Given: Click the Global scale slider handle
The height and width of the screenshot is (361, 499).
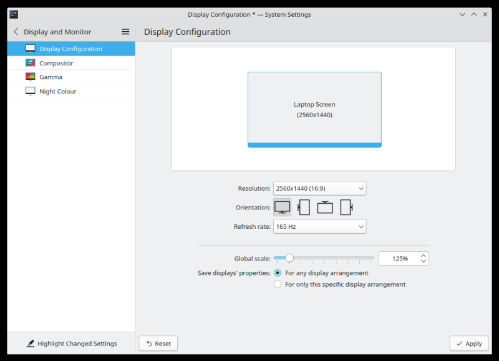Looking at the screenshot, I should (x=289, y=258).
